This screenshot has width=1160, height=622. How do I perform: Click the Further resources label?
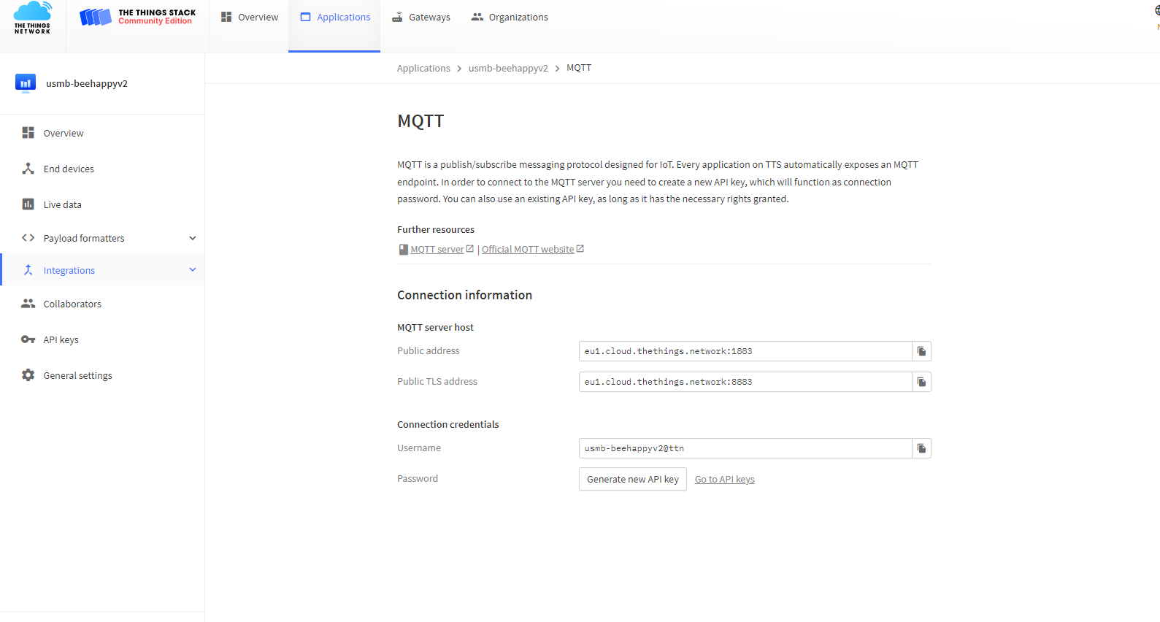pos(436,230)
